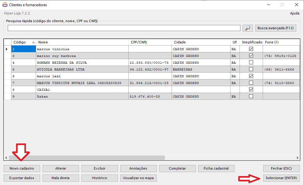
Task: Select the CAIXA1 name cell
Action: click(x=82, y=90)
